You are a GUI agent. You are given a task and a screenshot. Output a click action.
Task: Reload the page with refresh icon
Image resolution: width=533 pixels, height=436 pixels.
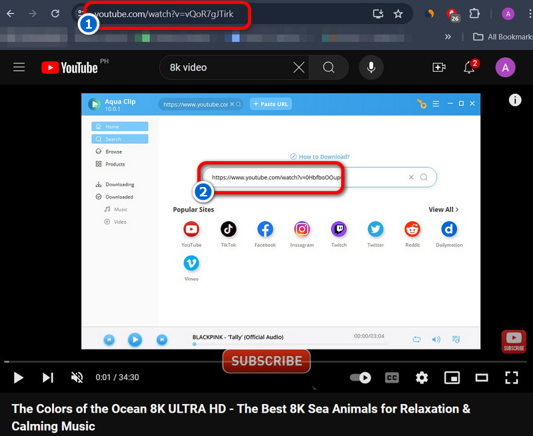tap(55, 13)
